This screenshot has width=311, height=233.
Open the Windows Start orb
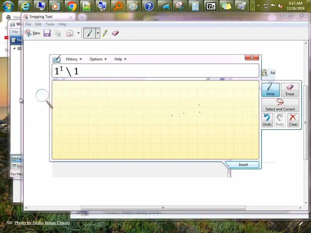tap(8, 6)
